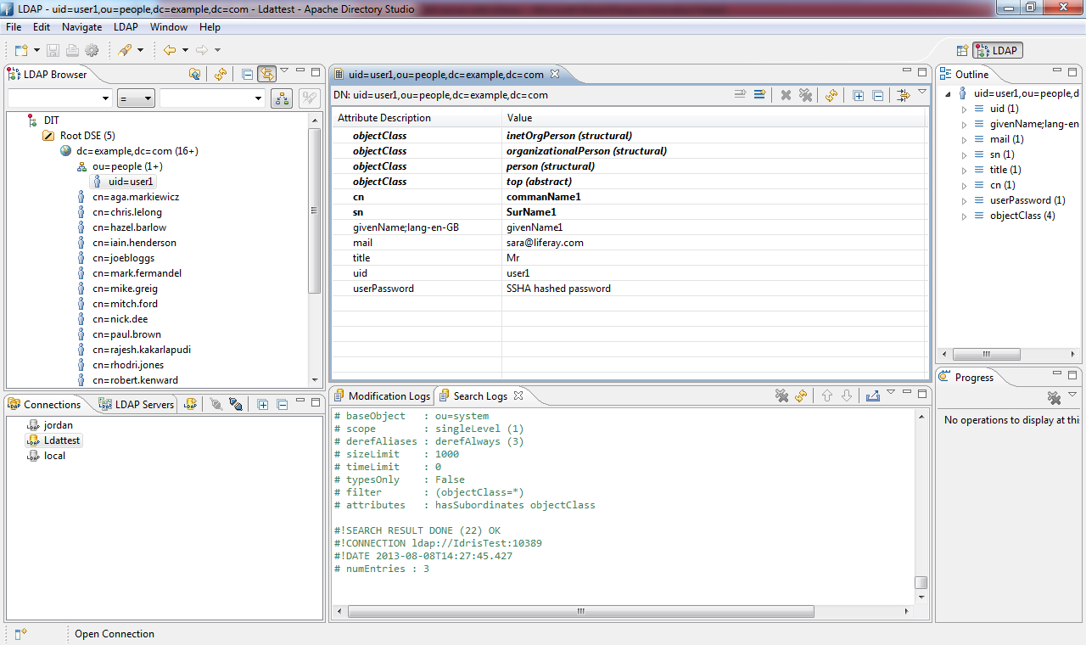Switch to the Search Logs tab
1086x645 pixels.
point(479,395)
